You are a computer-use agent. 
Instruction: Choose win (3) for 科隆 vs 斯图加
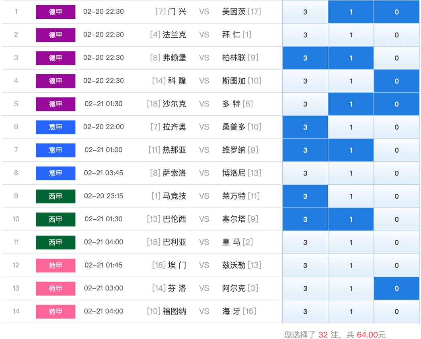[x=305, y=81]
